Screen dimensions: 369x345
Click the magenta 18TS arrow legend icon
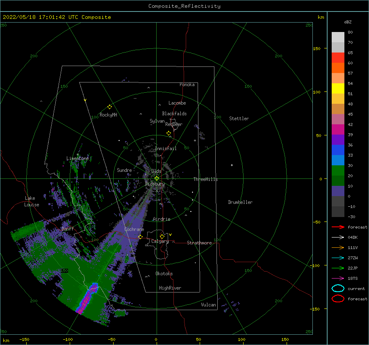(x=338, y=279)
